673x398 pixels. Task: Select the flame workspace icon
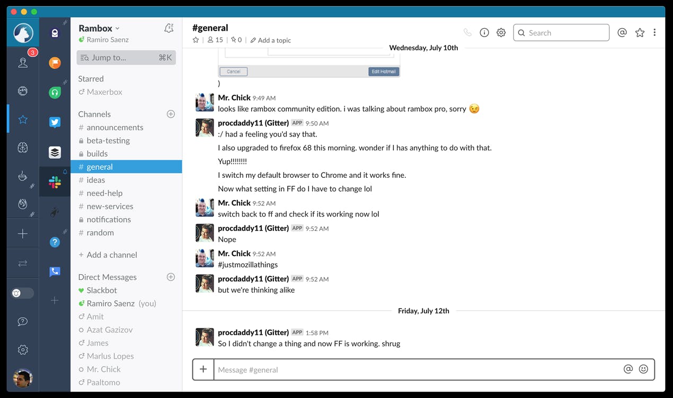pos(23,204)
